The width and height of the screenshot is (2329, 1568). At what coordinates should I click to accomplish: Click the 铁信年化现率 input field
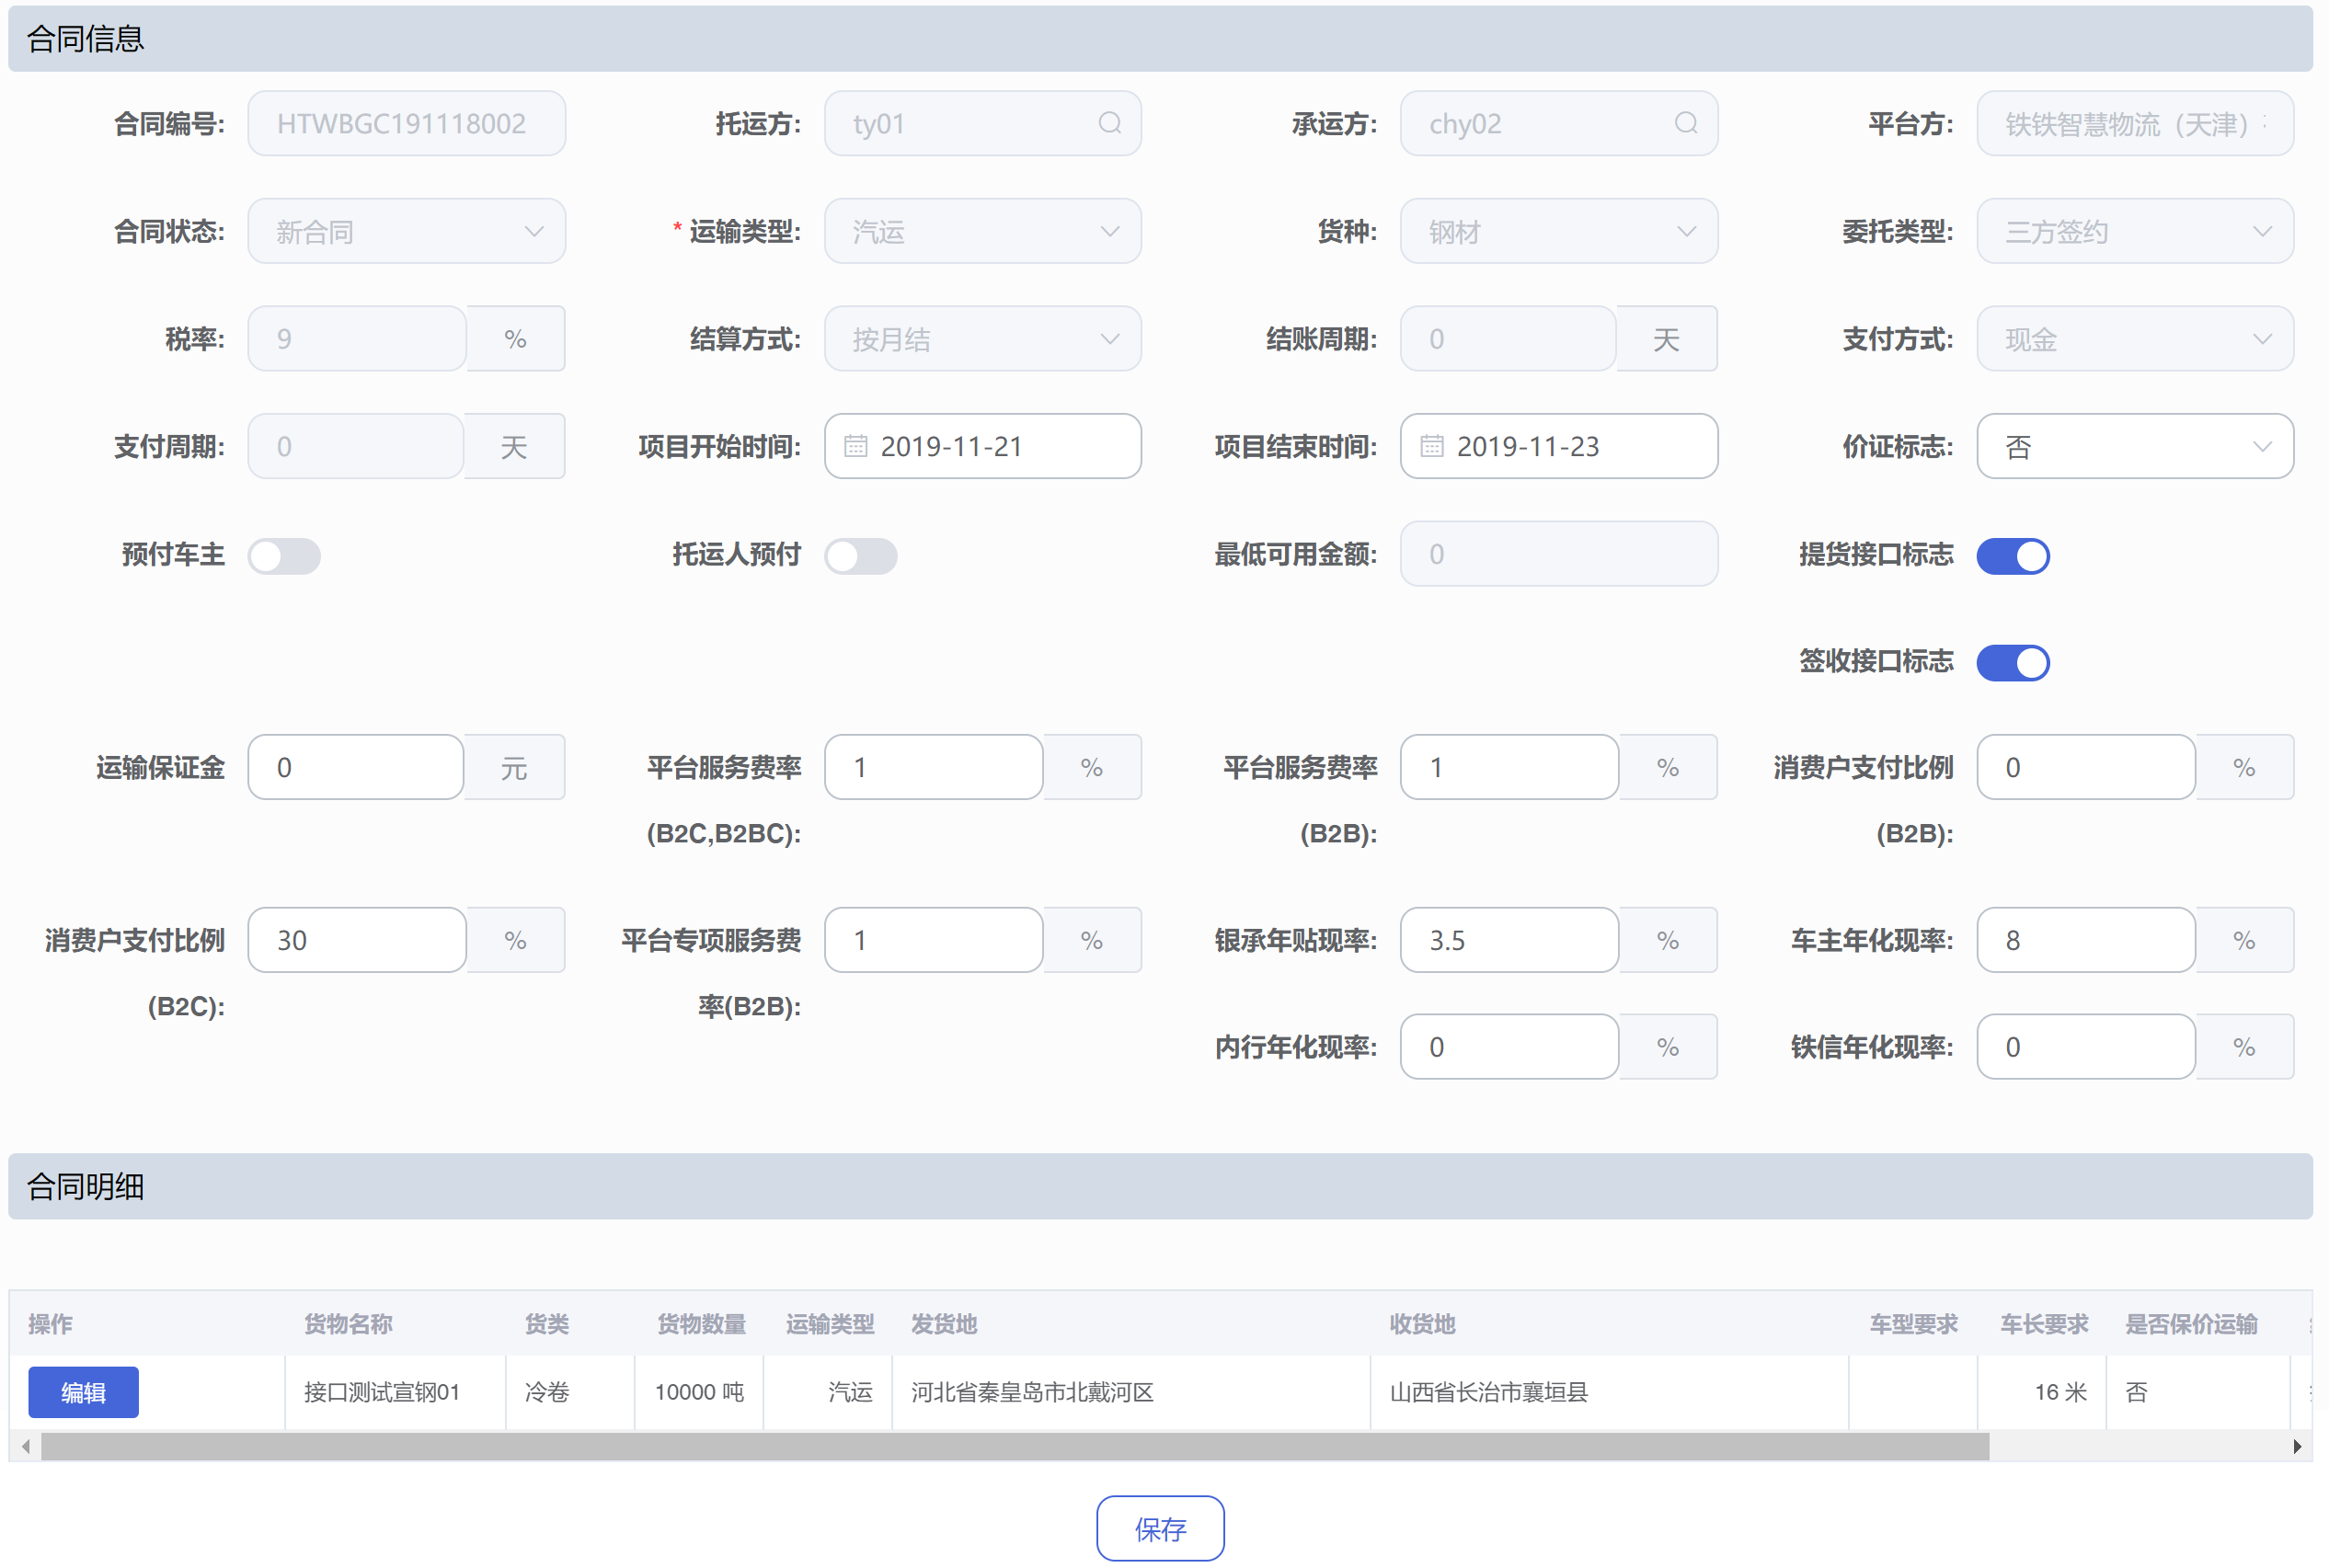click(x=2085, y=1047)
